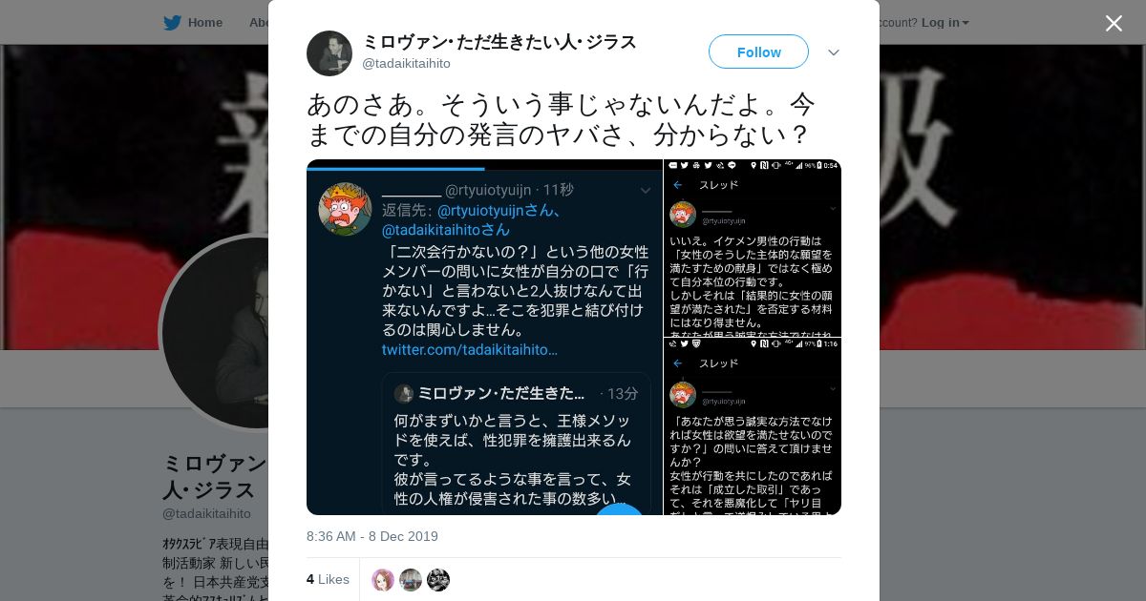Screen dimensions: 1146x601
Task: View first liker's pink avatar
Action: tap(383, 580)
